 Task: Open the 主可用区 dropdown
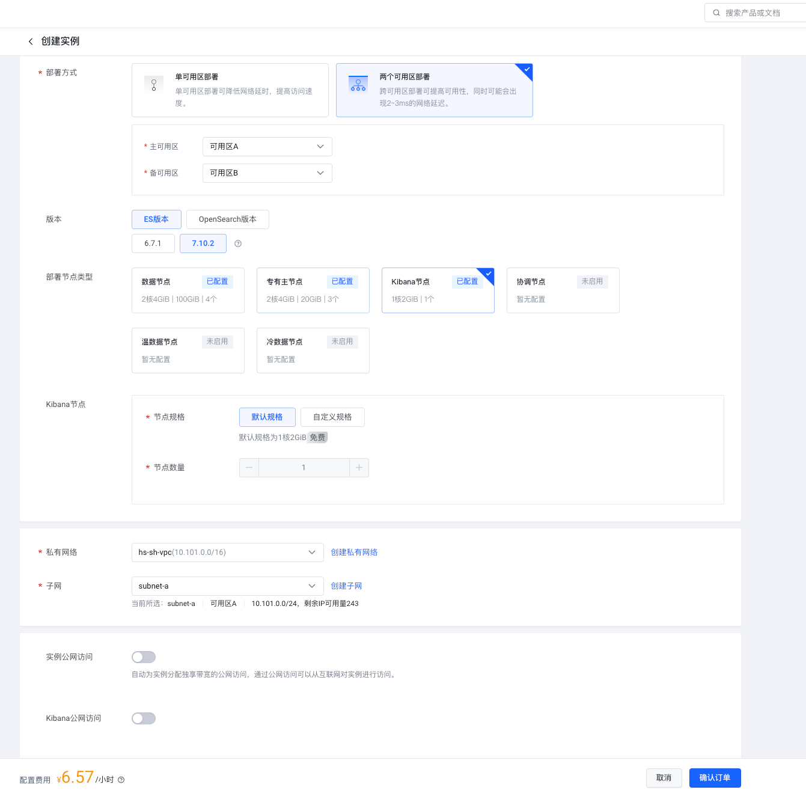(x=267, y=147)
